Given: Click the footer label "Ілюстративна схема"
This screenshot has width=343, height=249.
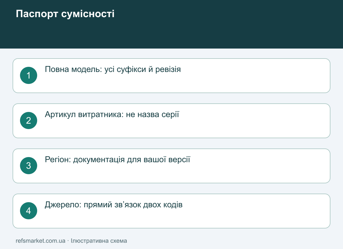Looking at the screenshot, I should pyautogui.click(x=99, y=241).
